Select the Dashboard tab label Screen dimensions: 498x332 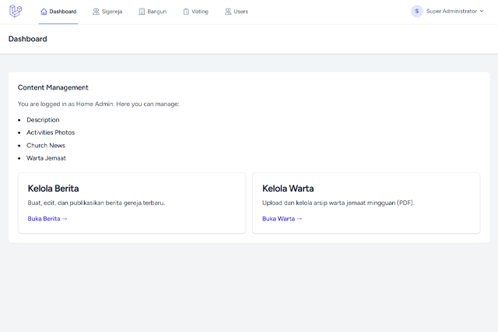coord(62,12)
